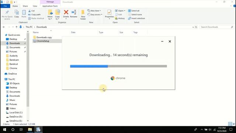Click Select none in ribbon

[x=135, y=15]
